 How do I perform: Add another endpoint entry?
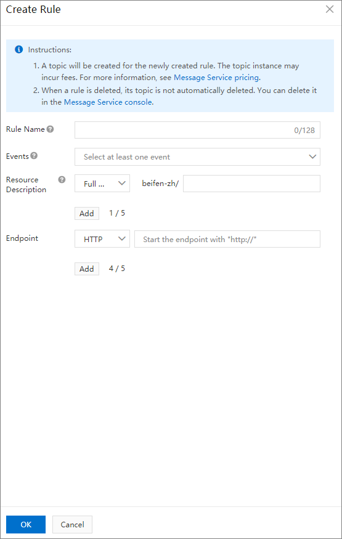point(87,269)
